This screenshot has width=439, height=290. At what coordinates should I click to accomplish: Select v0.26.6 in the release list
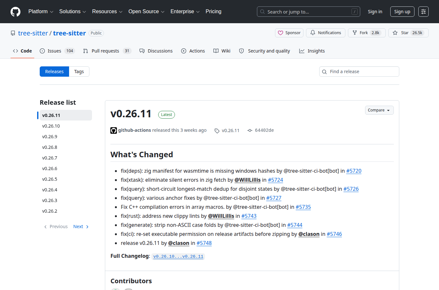point(66,169)
